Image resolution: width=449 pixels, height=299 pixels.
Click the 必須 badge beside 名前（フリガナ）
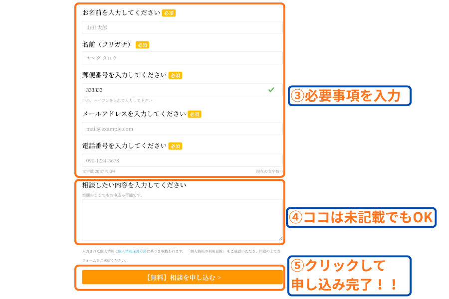click(142, 45)
